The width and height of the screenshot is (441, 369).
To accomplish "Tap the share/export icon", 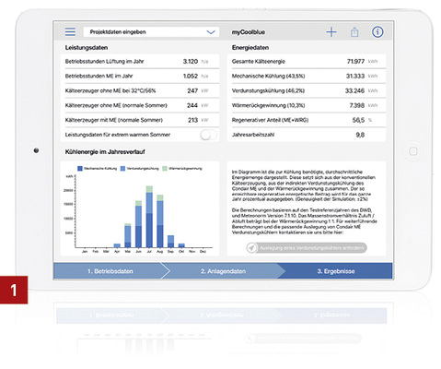I will click(x=354, y=31).
